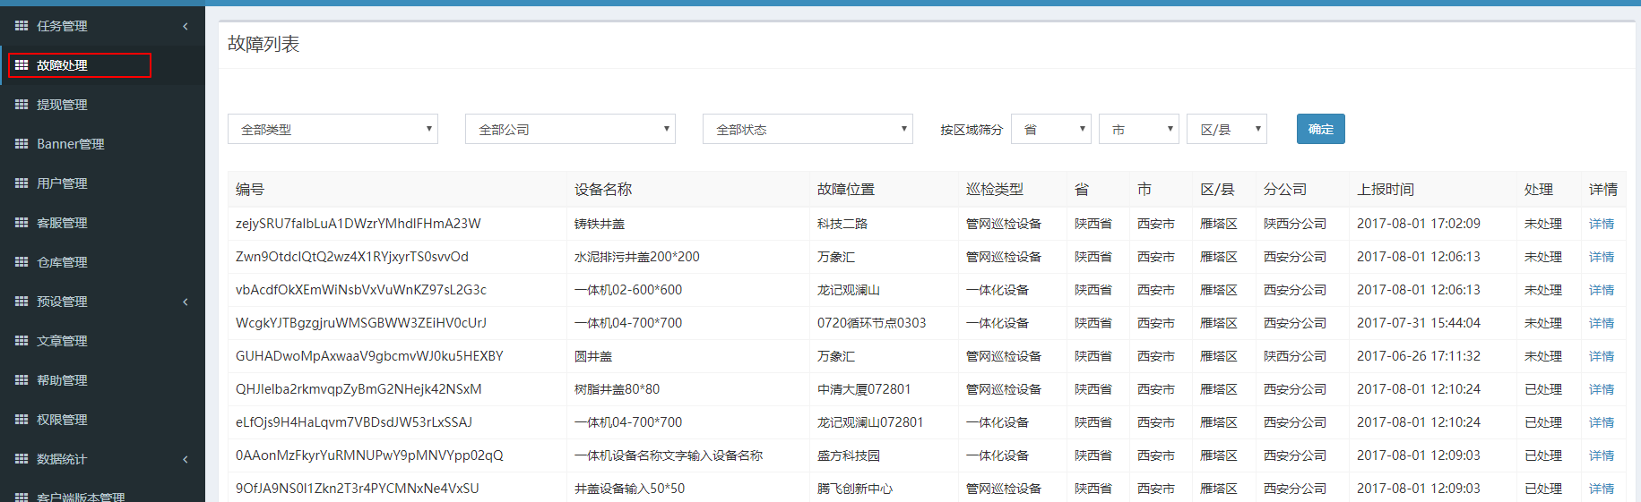Click fault ID GUHADwoMpAxwaaV9gbcmvWJ0ku5HEXBY

click(x=369, y=356)
